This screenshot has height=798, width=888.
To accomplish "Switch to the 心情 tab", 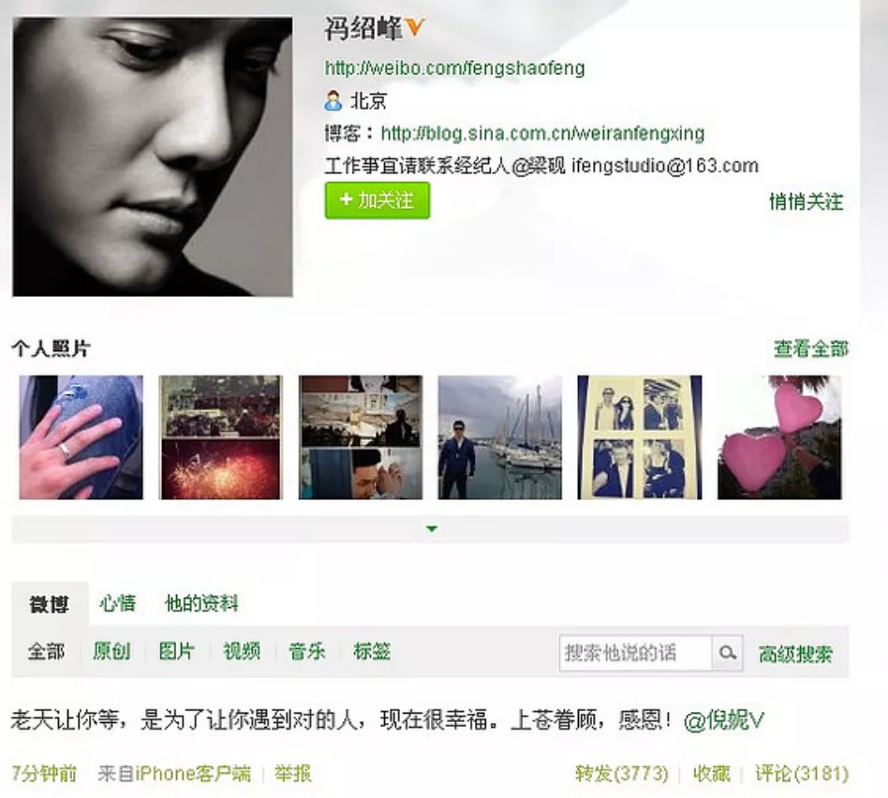I will coord(118,604).
